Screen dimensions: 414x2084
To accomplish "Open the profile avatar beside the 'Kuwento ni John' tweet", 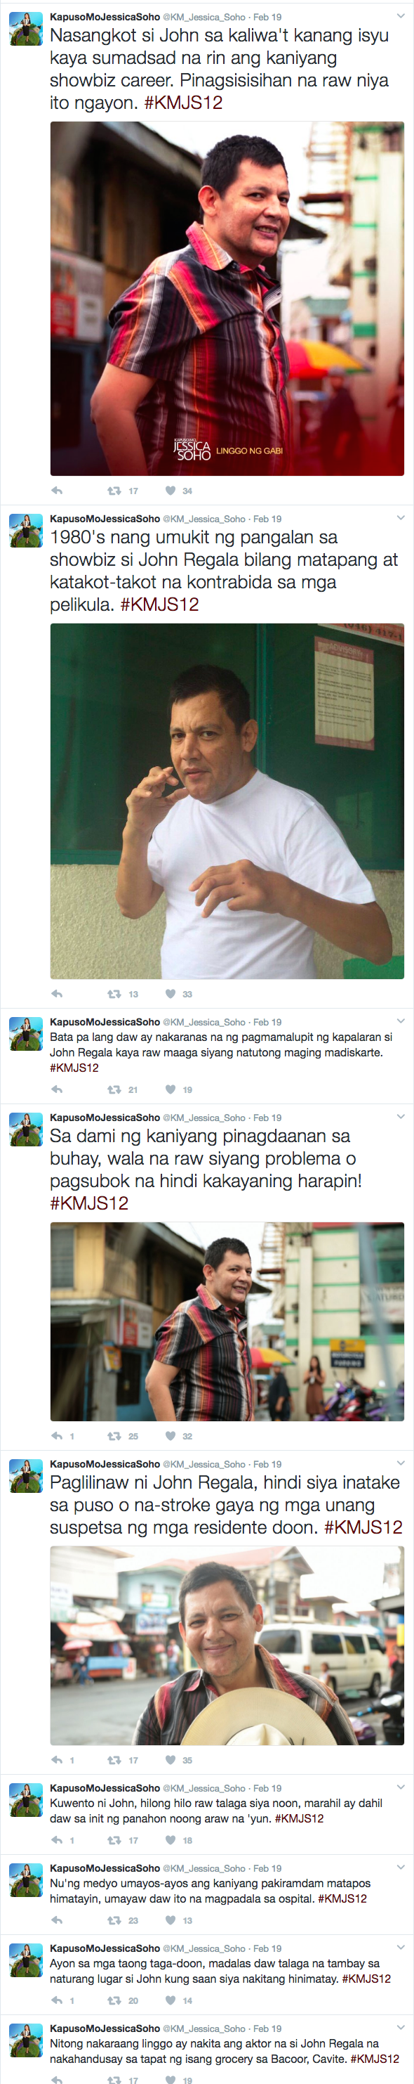I will tap(26, 1799).
